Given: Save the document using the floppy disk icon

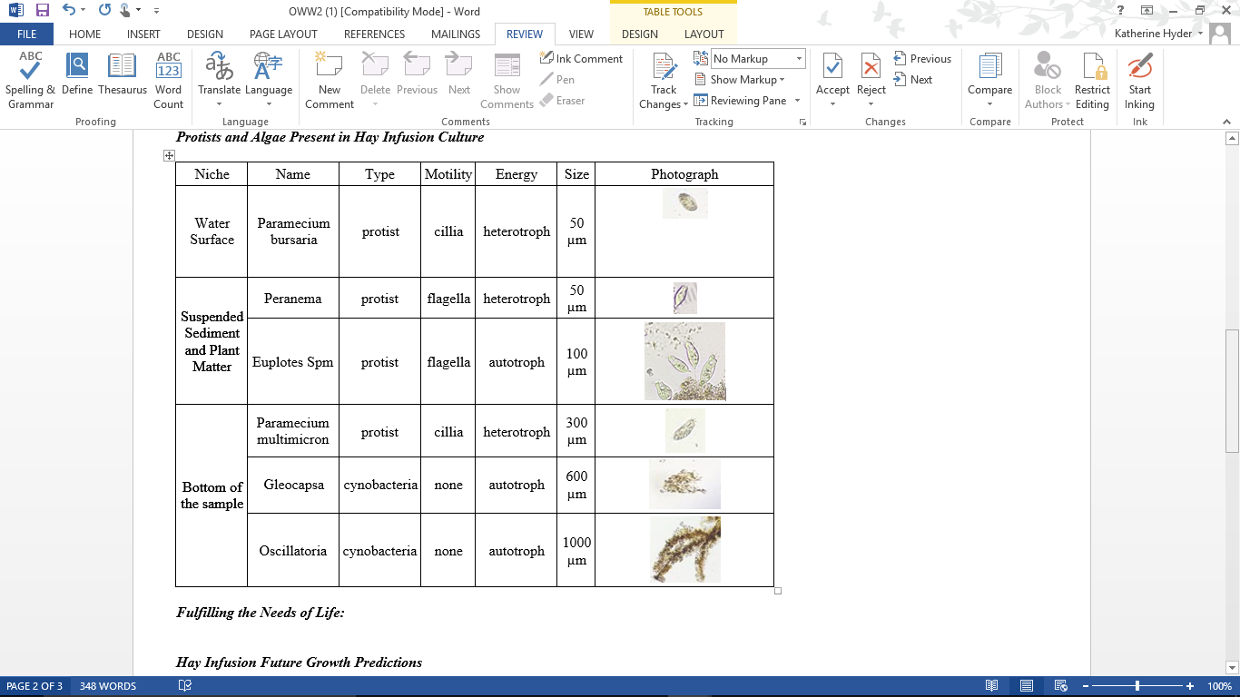Looking at the screenshot, I should click(x=42, y=10).
